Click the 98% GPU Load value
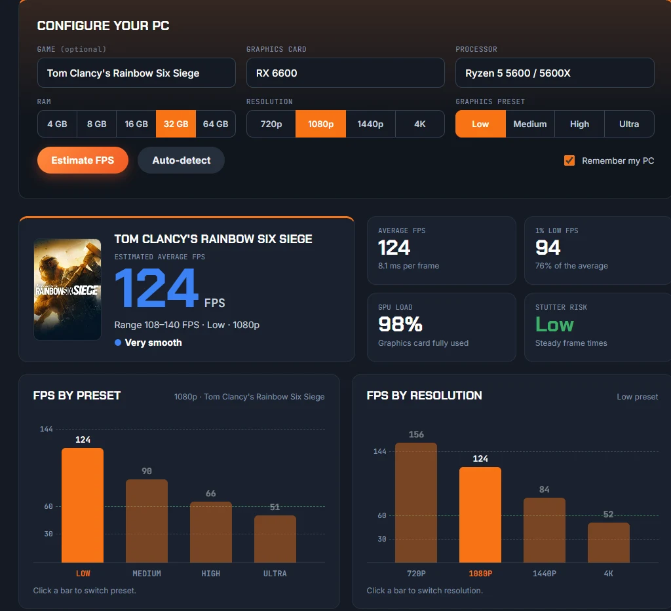671x611 pixels. (400, 324)
